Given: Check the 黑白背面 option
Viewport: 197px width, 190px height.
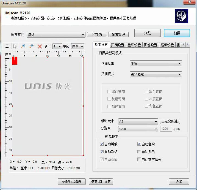Looking at the screenshot, I should point(109,91).
